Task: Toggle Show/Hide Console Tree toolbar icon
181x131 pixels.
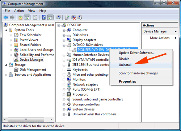Action: pos(27,17)
